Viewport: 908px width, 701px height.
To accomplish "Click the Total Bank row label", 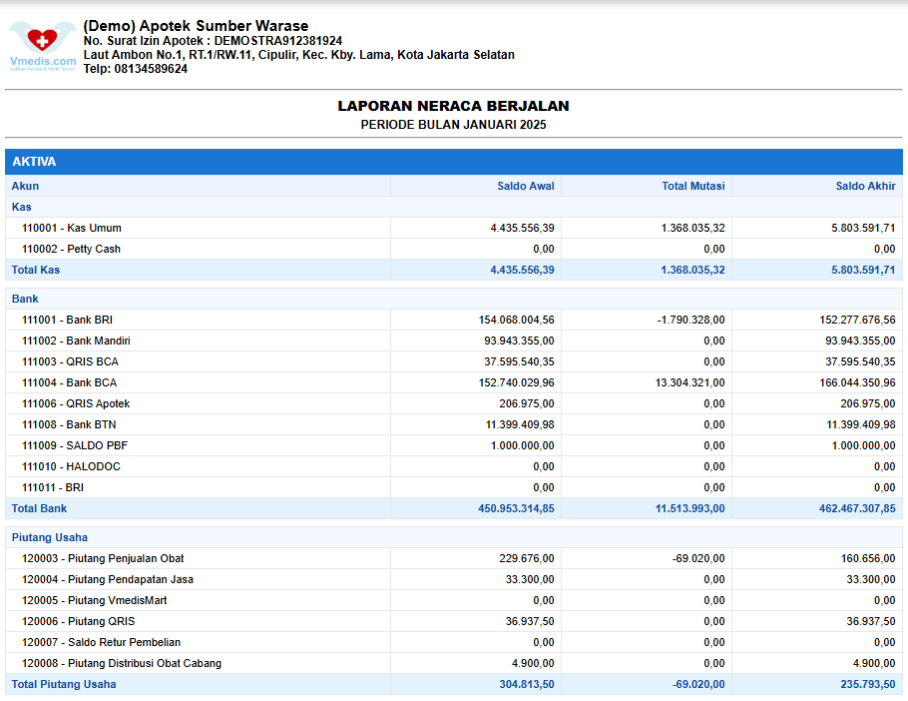I will (39, 508).
